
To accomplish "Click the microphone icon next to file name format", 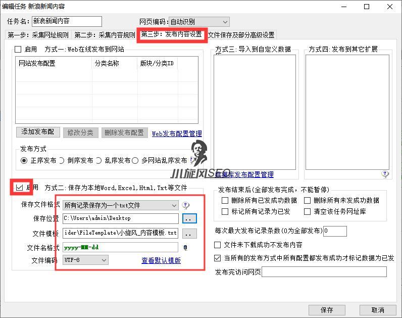I will coord(185,248).
